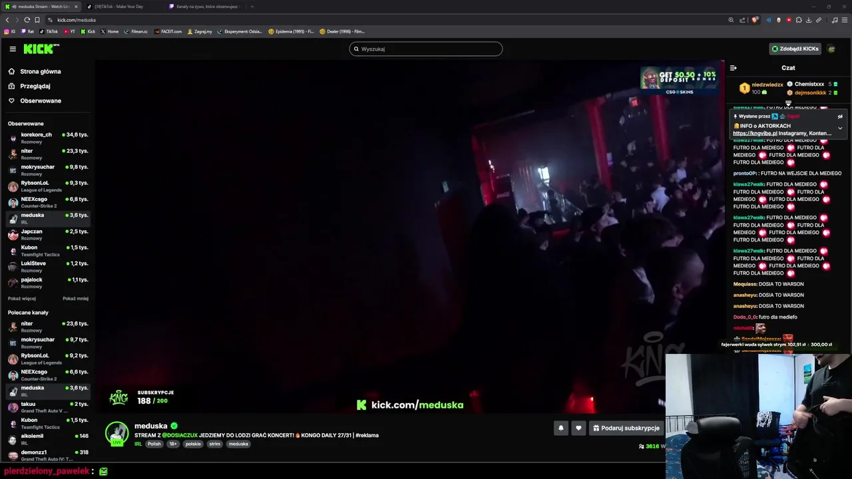Switch to Kanały na żywo browser tab
The height and width of the screenshot is (479, 852).
click(206, 7)
